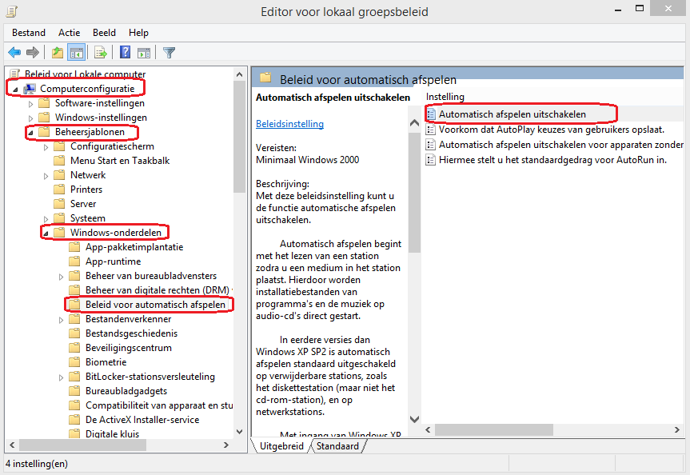Select Bureaubladgadgets folder
This screenshot has height=475, width=690.
coord(126,391)
